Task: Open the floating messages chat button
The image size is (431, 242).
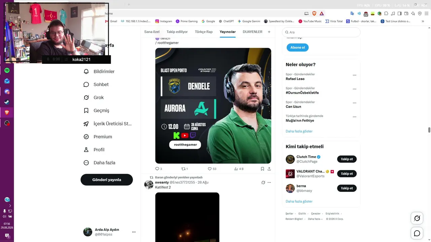Action: (x=417, y=233)
